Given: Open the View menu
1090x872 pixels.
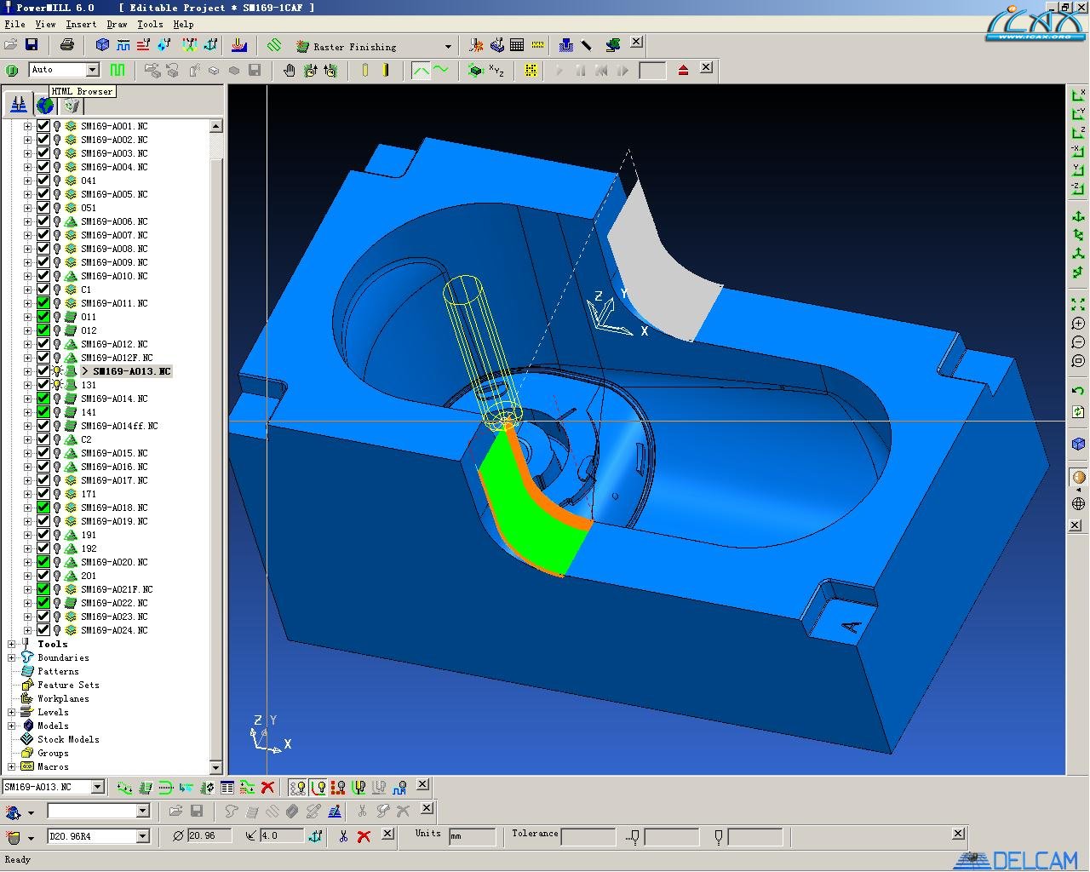Looking at the screenshot, I should [45, 25].
